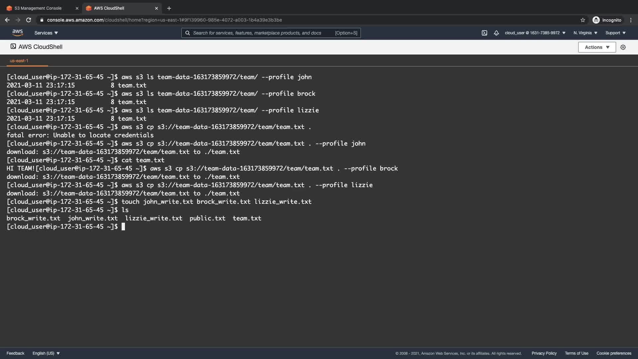Screen dimensions: 638x359
Task: Click the AWS logo home icon
Action: (x=17, y=33)
